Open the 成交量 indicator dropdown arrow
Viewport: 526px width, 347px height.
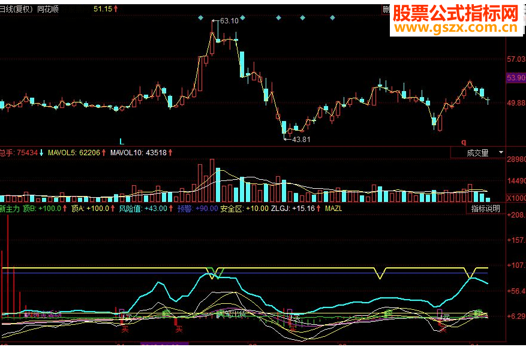click(501, 153)
